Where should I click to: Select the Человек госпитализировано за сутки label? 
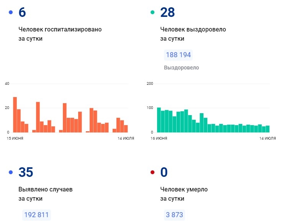point(60,34)
